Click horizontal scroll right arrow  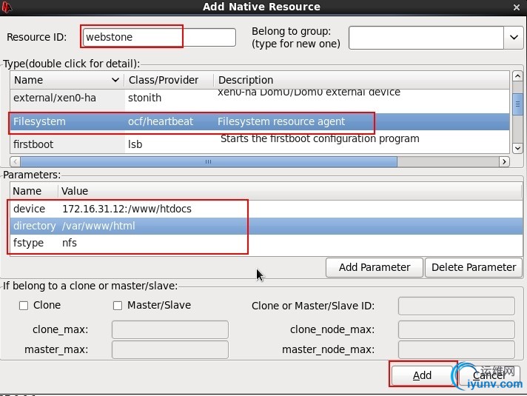(x=504, y=161)
